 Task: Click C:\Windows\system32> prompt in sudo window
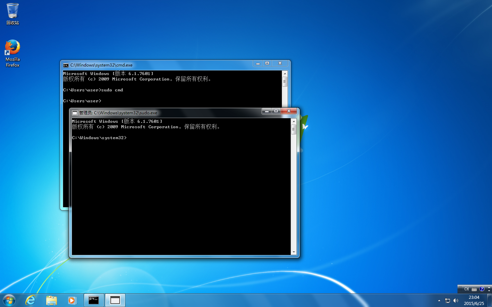coord(99,138)
